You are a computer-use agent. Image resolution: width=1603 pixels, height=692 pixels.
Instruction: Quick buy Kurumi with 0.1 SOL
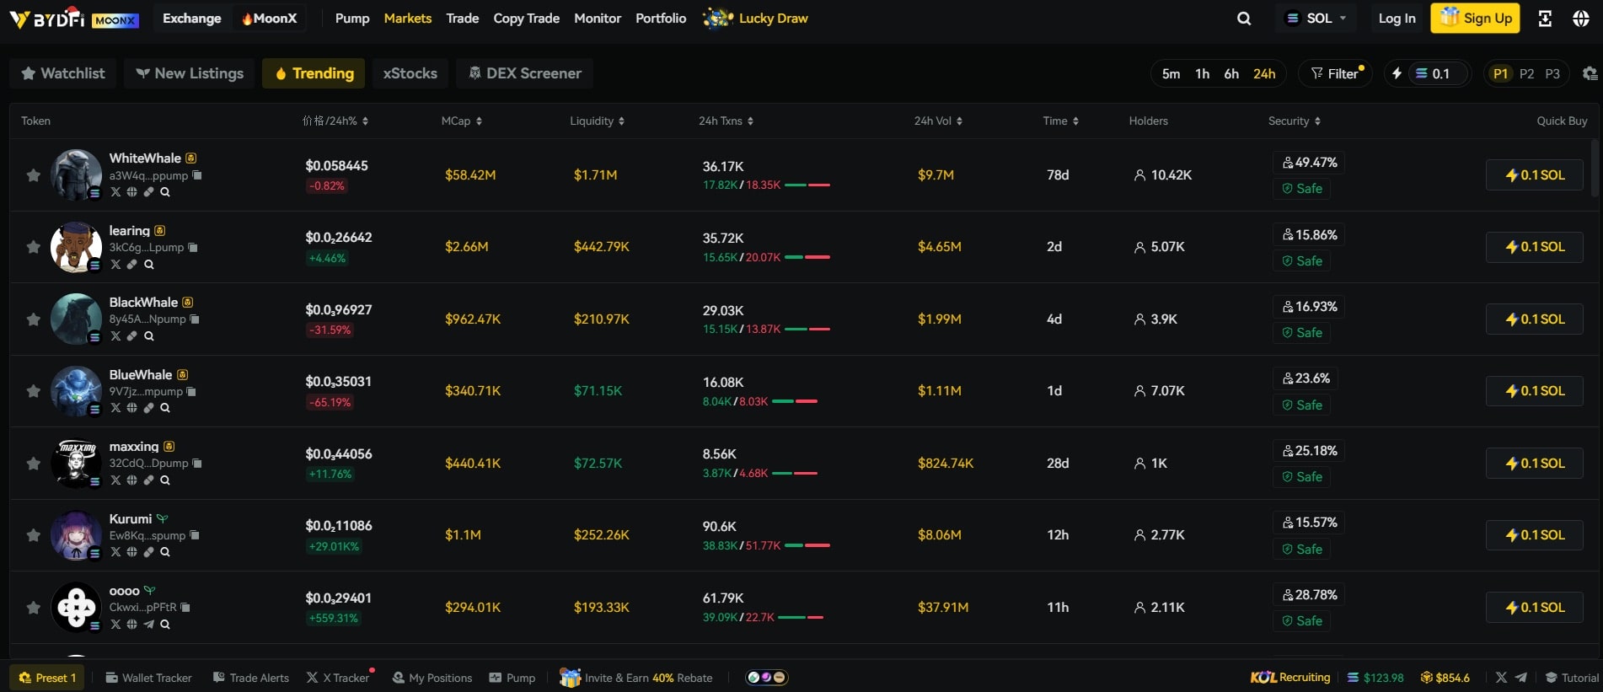[x=1534, y=534]
